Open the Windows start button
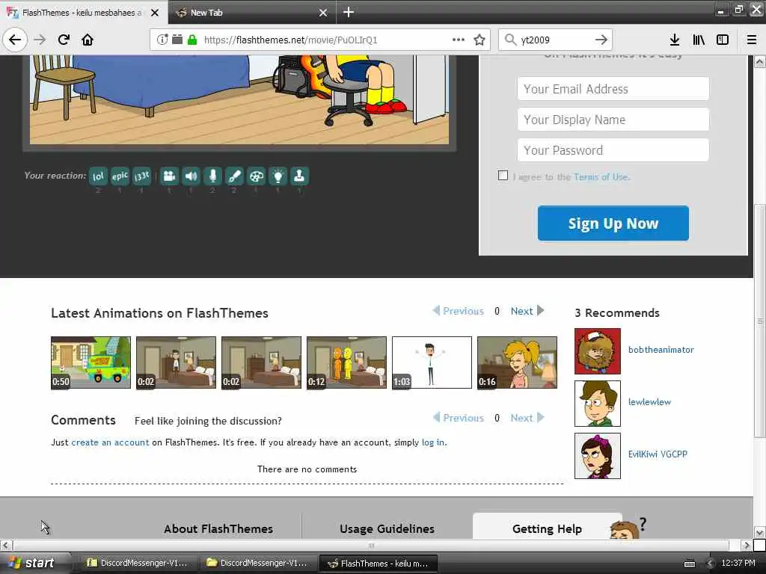 31,564
